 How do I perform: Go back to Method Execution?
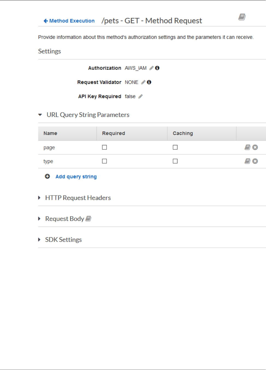pos(69,21)
